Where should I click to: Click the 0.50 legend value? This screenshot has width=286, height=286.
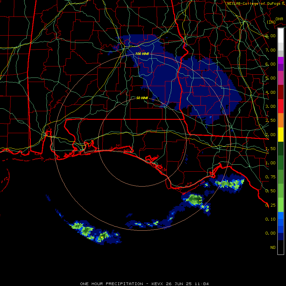[270, 191]
